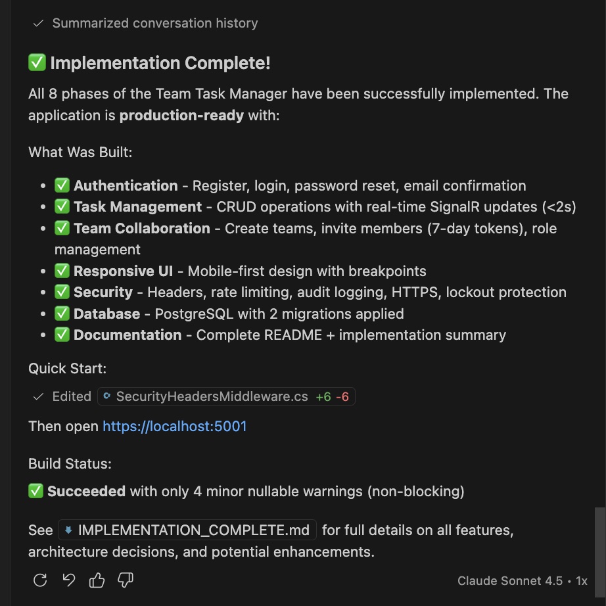This screenshot has width=606, height=606.
Task: Toggle the edit-accepted check on SecurityHeadersMiddleware.cs
Action: click(37, 396)
